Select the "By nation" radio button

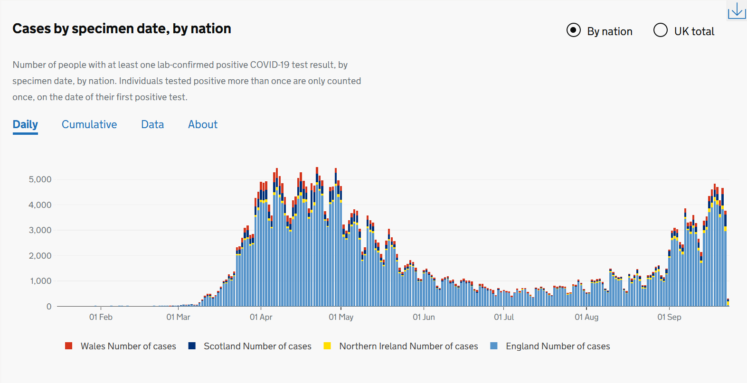(x=574, y=30)
